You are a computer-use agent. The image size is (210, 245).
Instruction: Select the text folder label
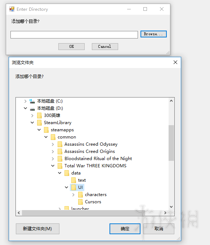[x=82, y=180]
